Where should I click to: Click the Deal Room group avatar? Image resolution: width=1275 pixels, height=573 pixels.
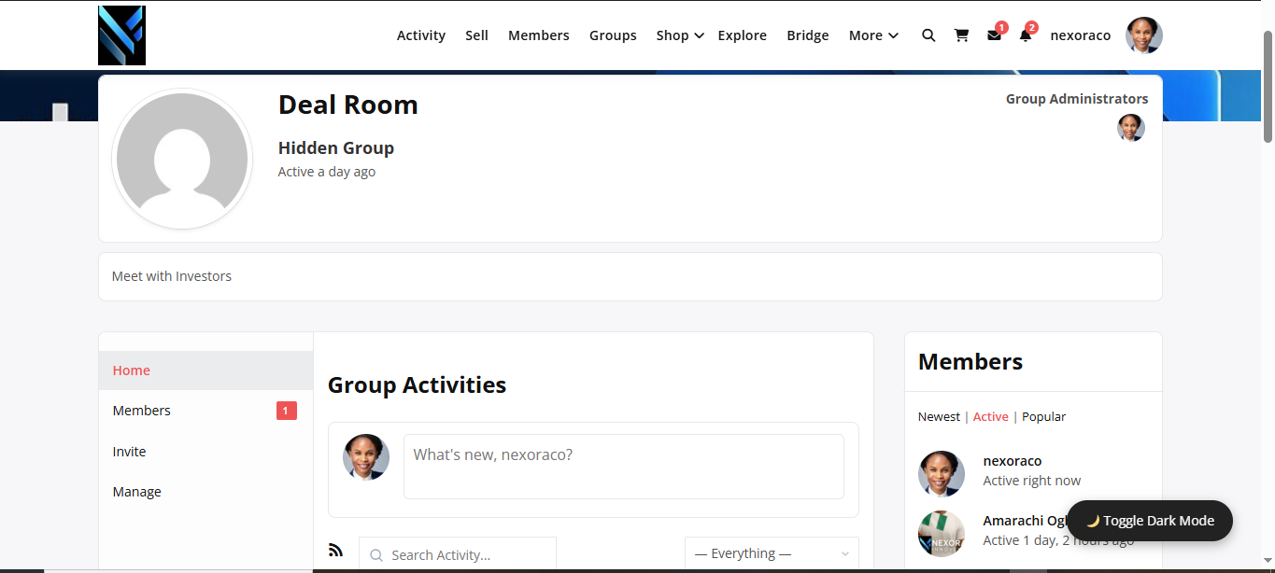[182, 159]
